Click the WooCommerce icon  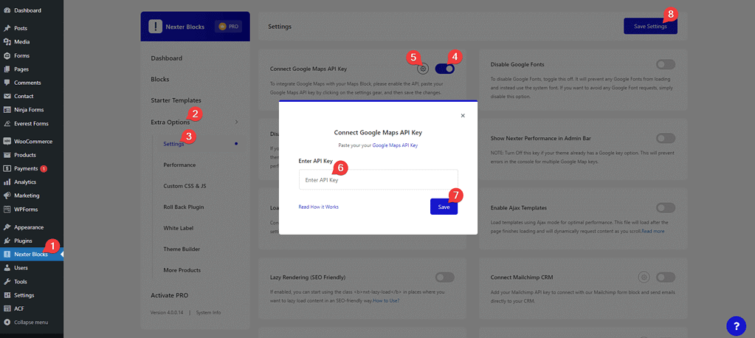point(7,142)
